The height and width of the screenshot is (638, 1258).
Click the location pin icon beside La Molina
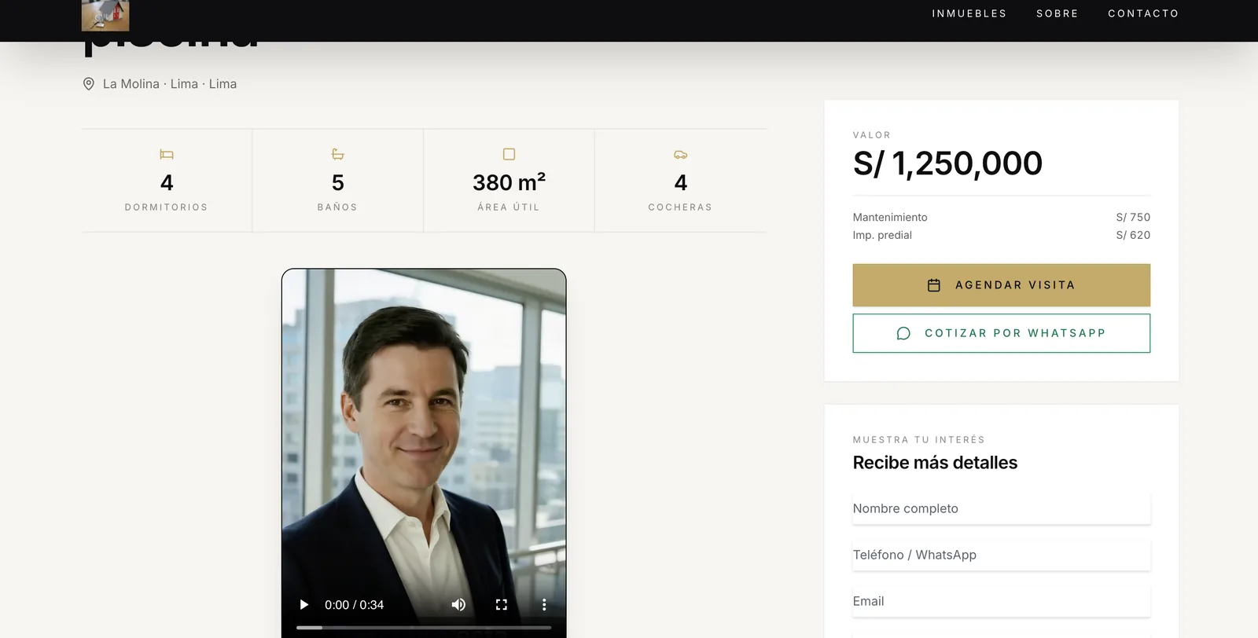point(89,84)
